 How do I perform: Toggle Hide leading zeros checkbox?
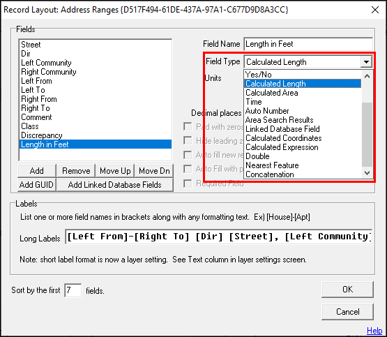pyautogui.click(x=188, y=141)
